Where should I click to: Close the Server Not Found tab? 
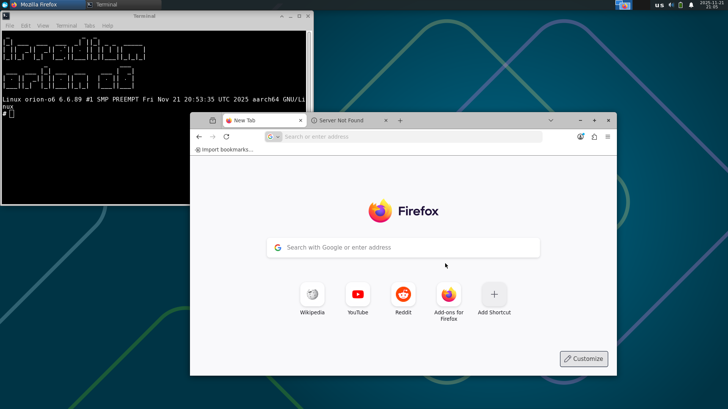386,120
